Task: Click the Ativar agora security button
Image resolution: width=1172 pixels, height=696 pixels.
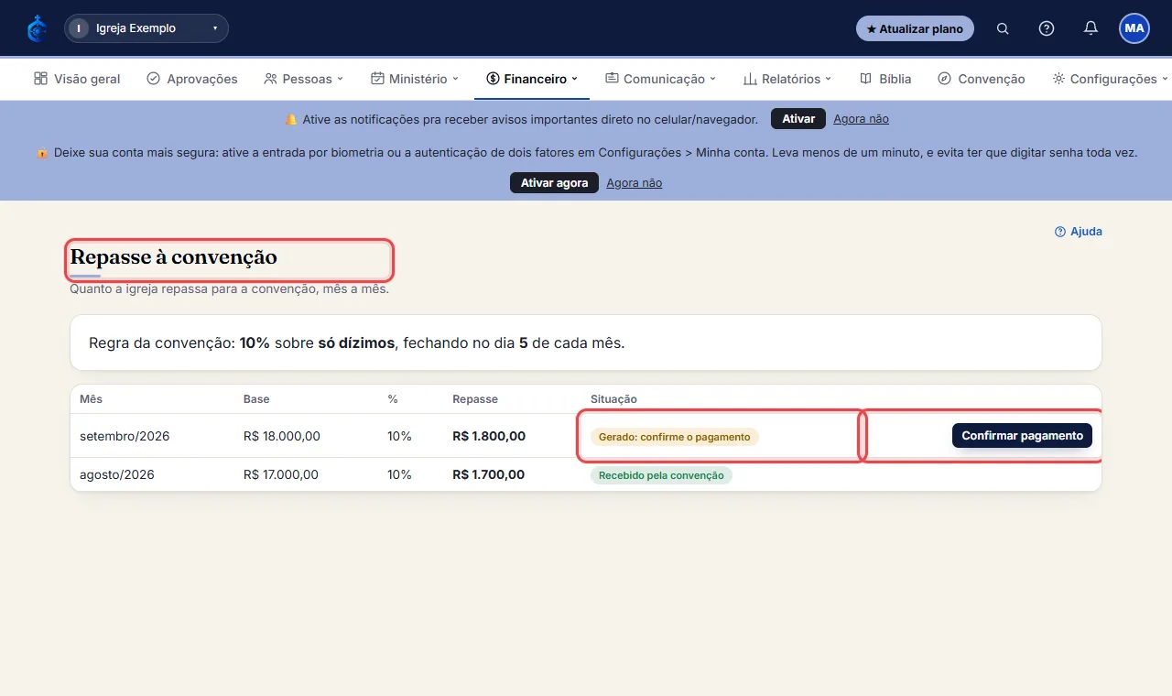Action: [x=554, y=182]
